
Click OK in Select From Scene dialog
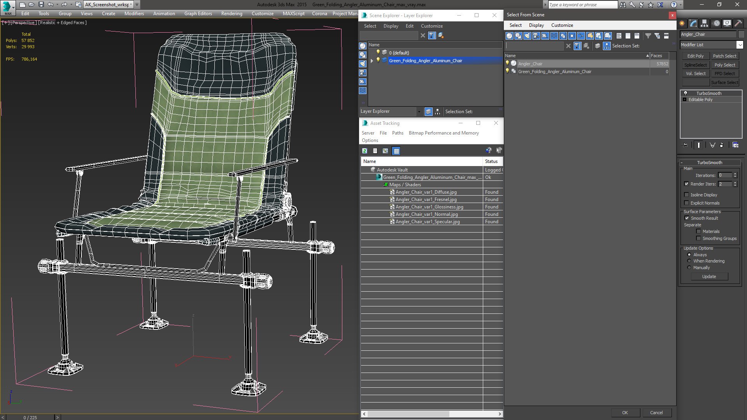pyautogui.click(x=625, y=413)
